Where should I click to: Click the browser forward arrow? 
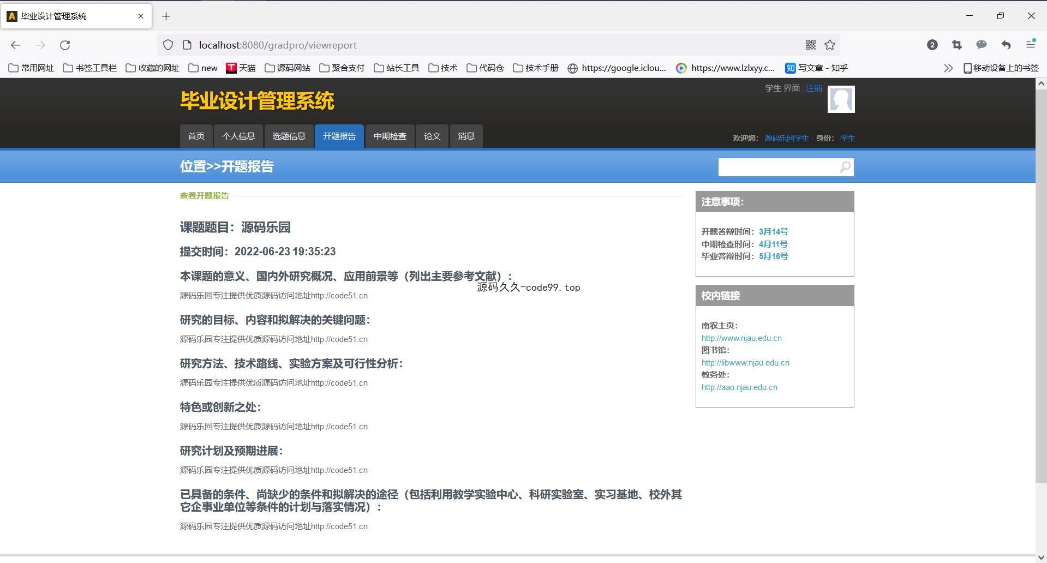click(40, 45)
